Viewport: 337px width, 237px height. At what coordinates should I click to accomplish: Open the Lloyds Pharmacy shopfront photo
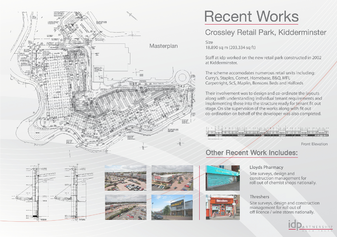tap(223, 178)
